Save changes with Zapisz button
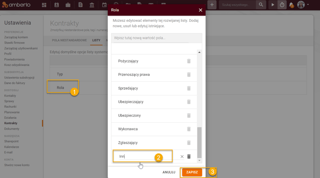 point(192,172)
